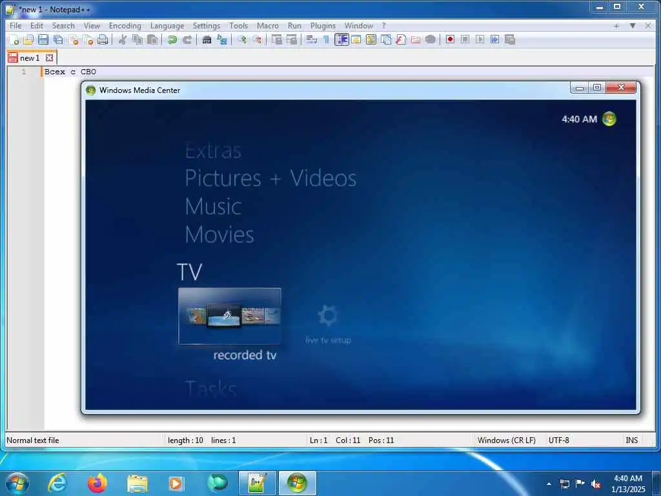The image size is (661, 496).
Task: Click the Paste clipboard icon
Action: (x=152, y=39)
